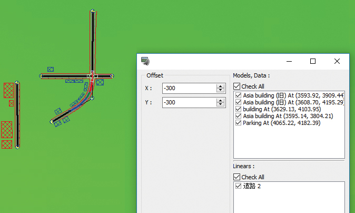The height and width of the screenshot is (213, 355).
Task: Select the lower-left end node of the curved road
Action: 52,122
